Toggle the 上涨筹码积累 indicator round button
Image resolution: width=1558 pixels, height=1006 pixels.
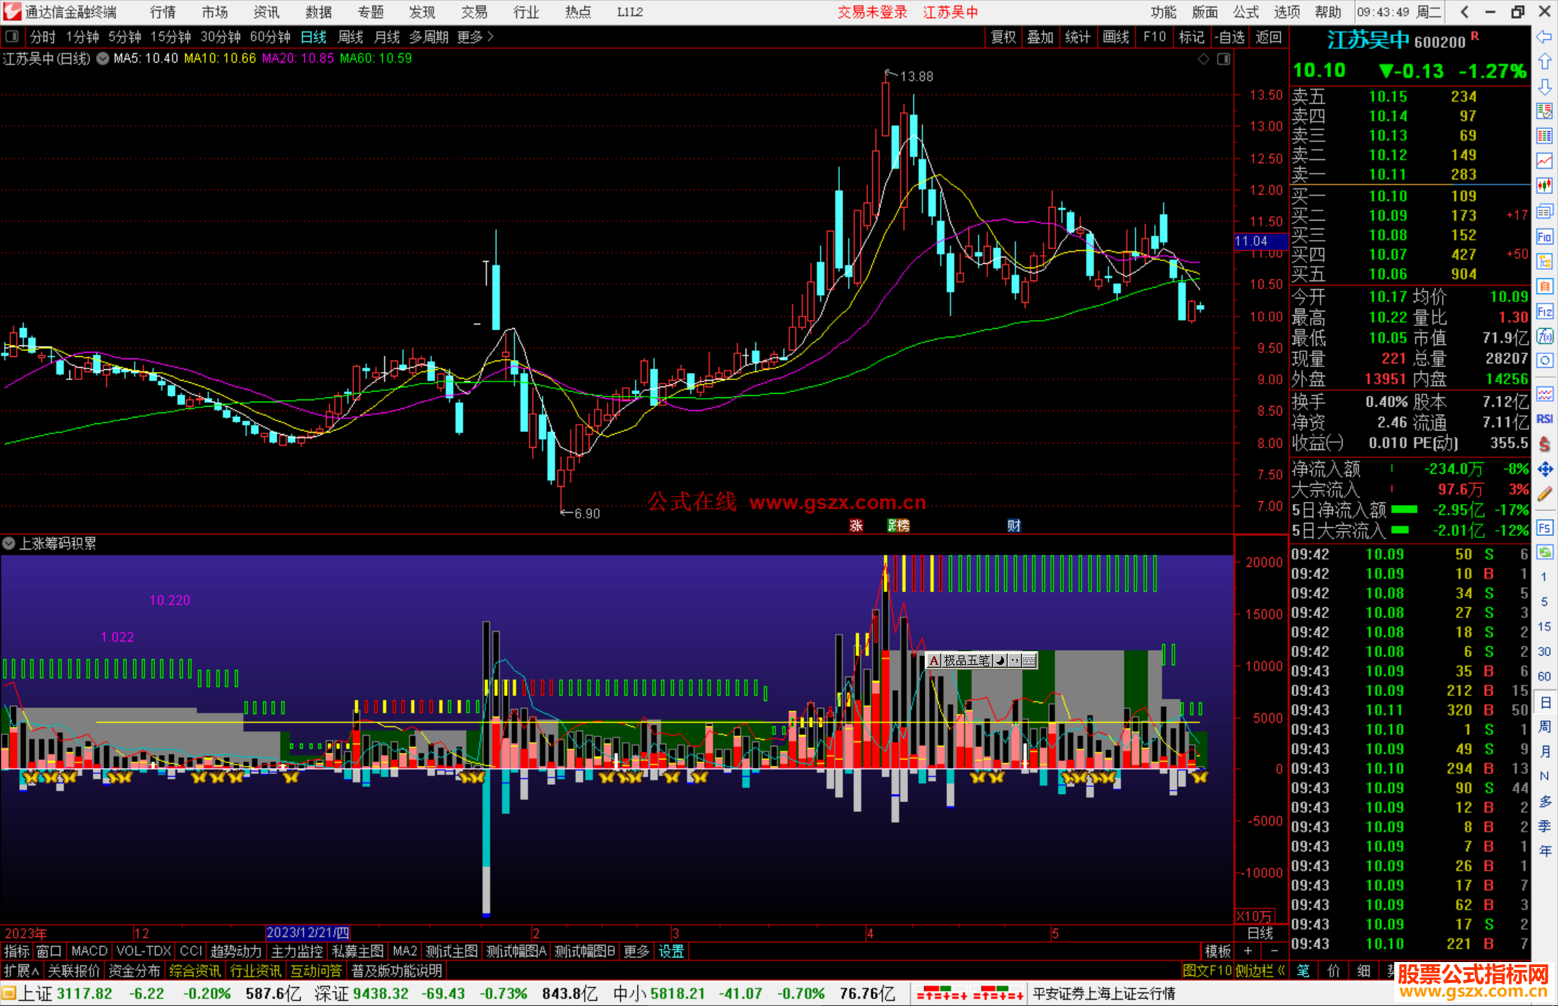(9, 543)
